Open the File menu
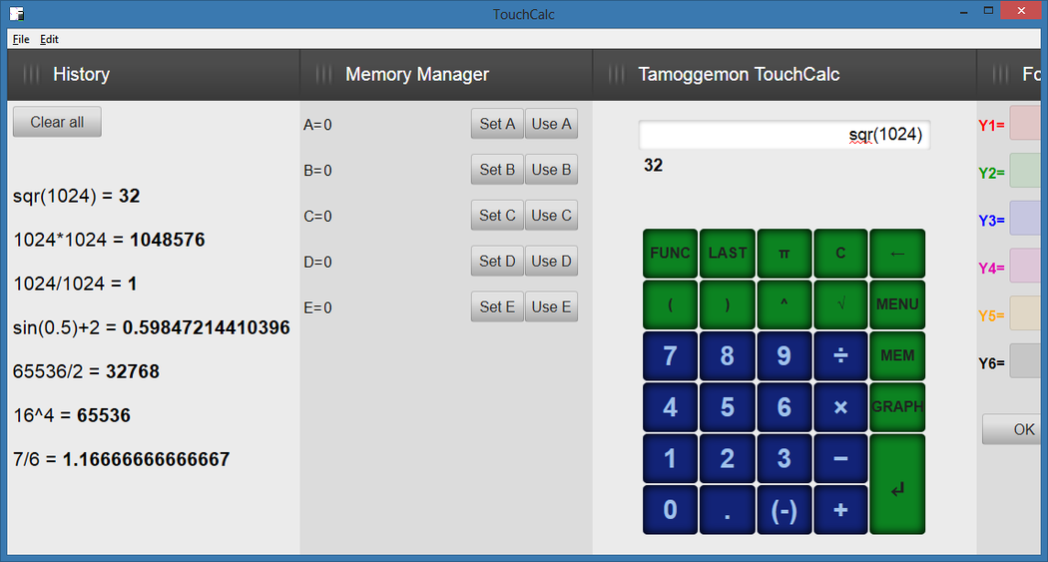The image size is (1048, 562). pos(21,39)
